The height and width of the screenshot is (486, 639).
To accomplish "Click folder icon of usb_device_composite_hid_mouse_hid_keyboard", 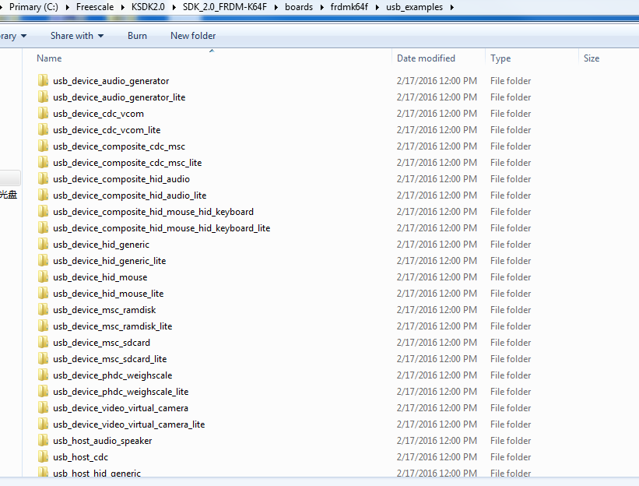I will [43, 211].
